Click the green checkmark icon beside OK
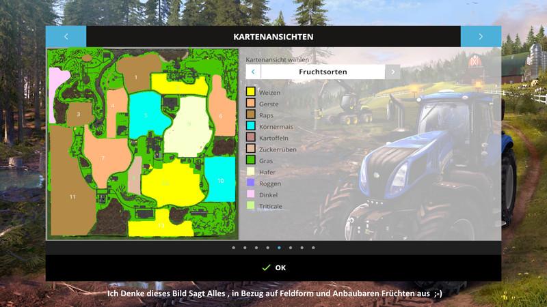Screen dimensions: 547x307 (266, 267)
